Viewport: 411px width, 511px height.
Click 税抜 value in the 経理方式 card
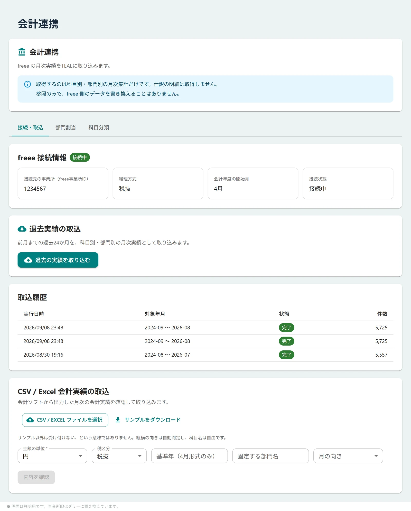[125, 189]
